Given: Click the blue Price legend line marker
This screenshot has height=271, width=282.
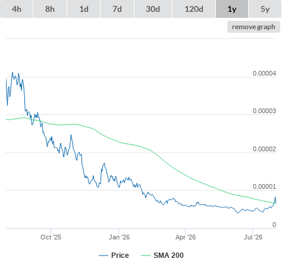Looking at the screenshot, I should pos(104,256).
